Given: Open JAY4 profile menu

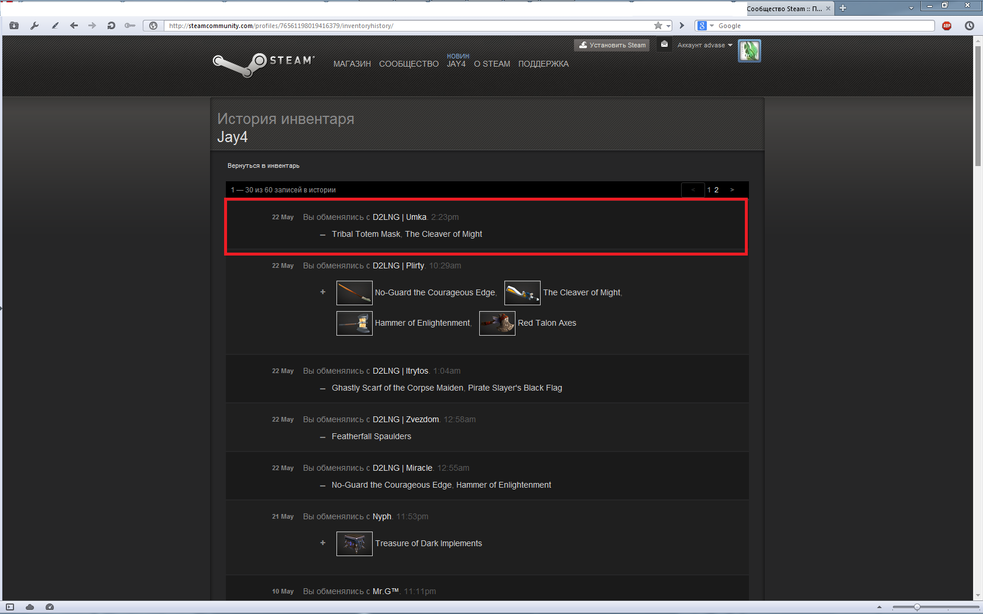Looking at the screenshot, I should [x=456, y=64].
